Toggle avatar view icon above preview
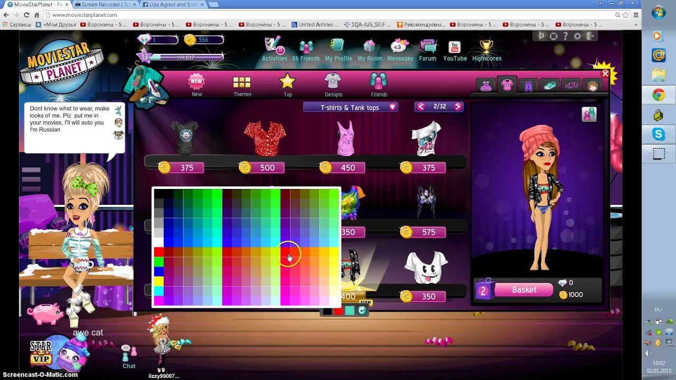Screen dimensions: 676x380 click(x=589, y=114)
